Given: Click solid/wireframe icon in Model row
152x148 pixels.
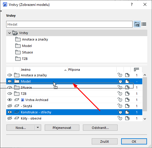Looking at the screenshot, I should 127,81.
